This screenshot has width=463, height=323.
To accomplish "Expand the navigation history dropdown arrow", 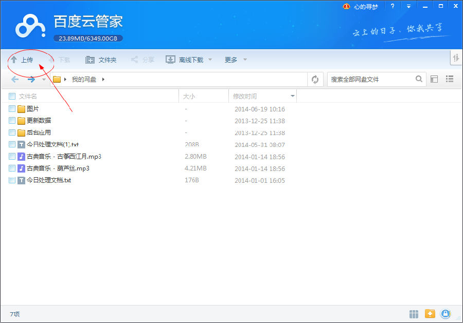I will pos(44,80).
